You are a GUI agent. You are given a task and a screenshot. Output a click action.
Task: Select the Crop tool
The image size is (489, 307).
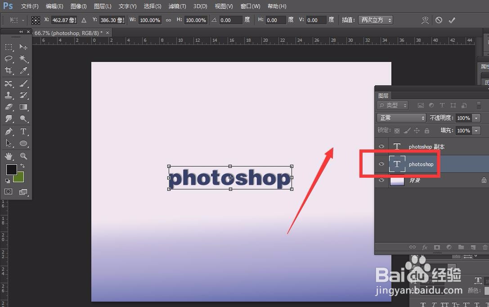9,70
